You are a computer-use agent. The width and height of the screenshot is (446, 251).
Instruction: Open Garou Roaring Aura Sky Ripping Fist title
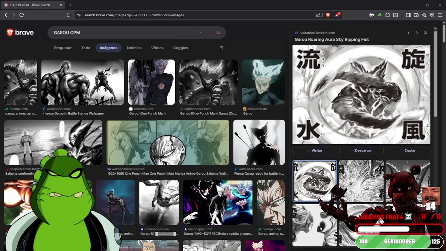pyautogui.click(x=332, y=39)
